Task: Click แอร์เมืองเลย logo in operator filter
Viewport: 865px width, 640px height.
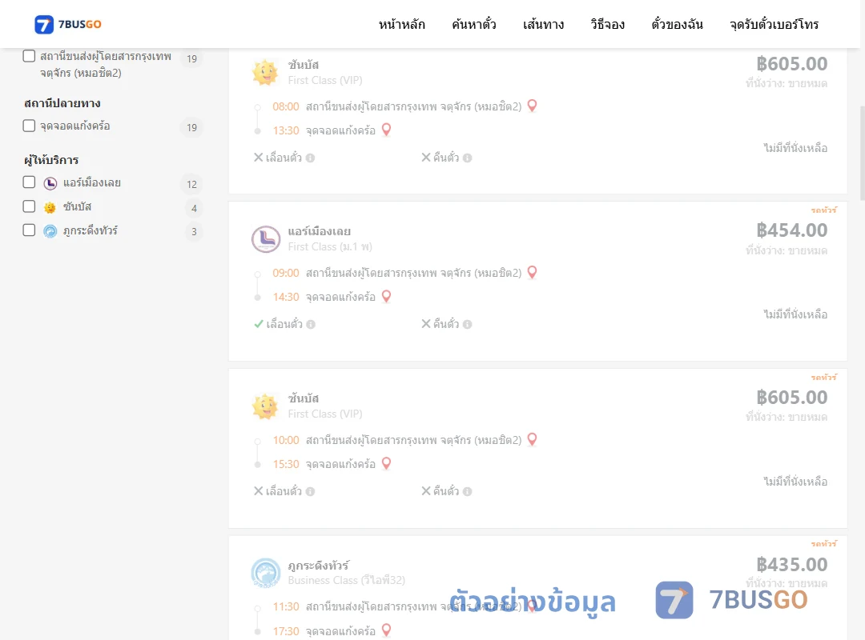Action: point(50,183)
